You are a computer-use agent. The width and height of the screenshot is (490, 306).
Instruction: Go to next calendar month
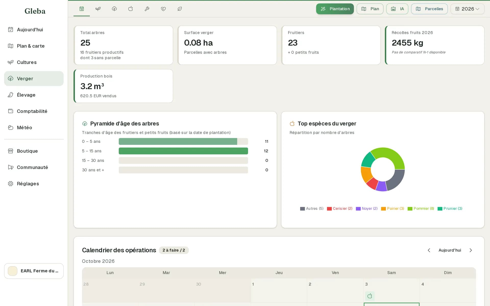tap(471, 250)
